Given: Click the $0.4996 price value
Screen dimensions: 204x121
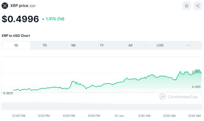Looking at the screenshot, I should point(20,19).
